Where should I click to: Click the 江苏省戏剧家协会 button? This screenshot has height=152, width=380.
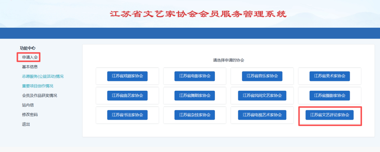127,76
